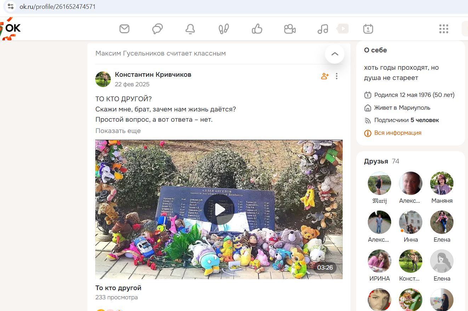Open the Друзья 74 friends list

(x=382, y=161)
